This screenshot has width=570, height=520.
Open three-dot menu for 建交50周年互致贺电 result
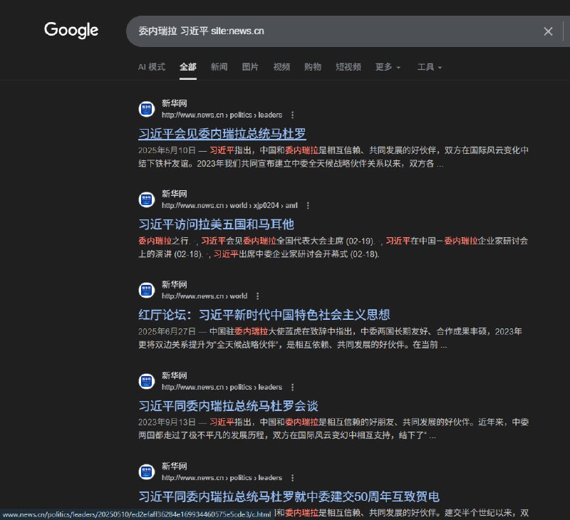point(293,477)
